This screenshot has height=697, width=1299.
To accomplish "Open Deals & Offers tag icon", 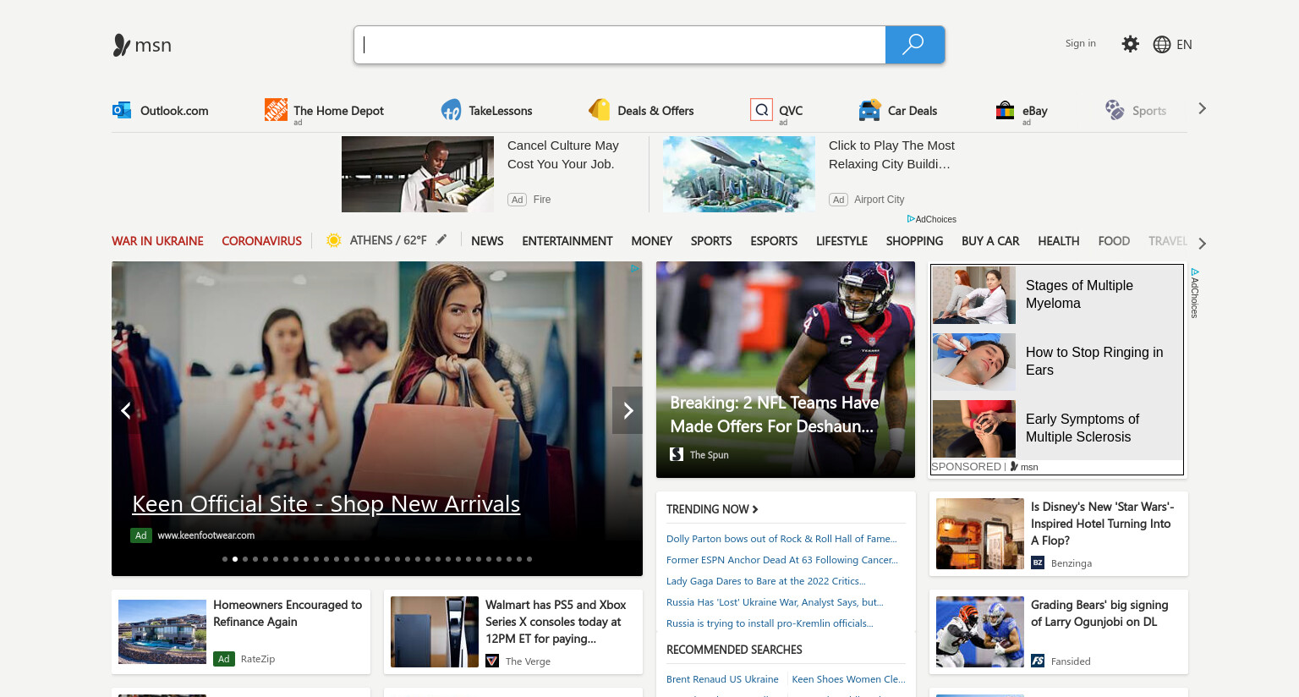I will [x=600, y=110].
